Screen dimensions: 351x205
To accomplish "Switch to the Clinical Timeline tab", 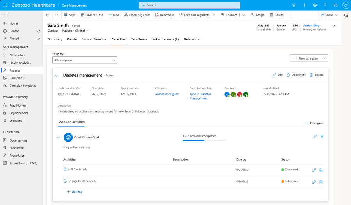I will pos(94,39).
